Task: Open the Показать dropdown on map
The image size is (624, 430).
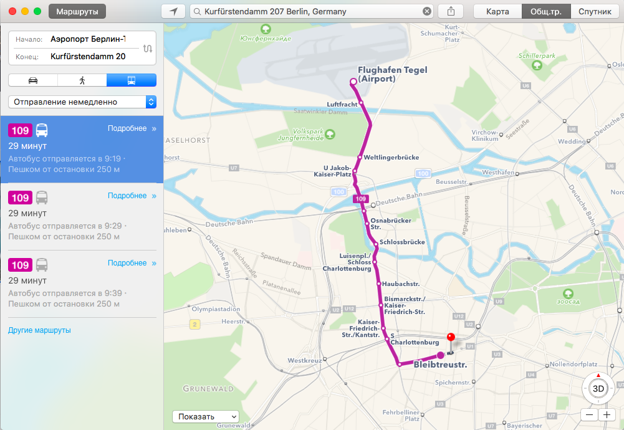Action: (205, 416)
